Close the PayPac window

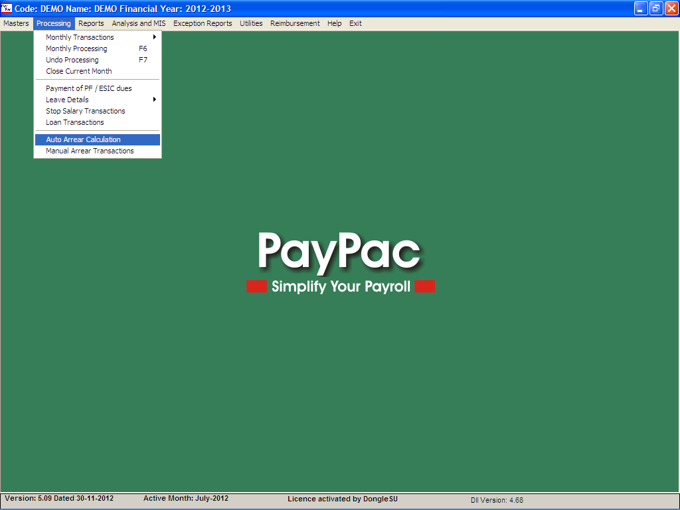pyautogui.click(x=671, y=8)
